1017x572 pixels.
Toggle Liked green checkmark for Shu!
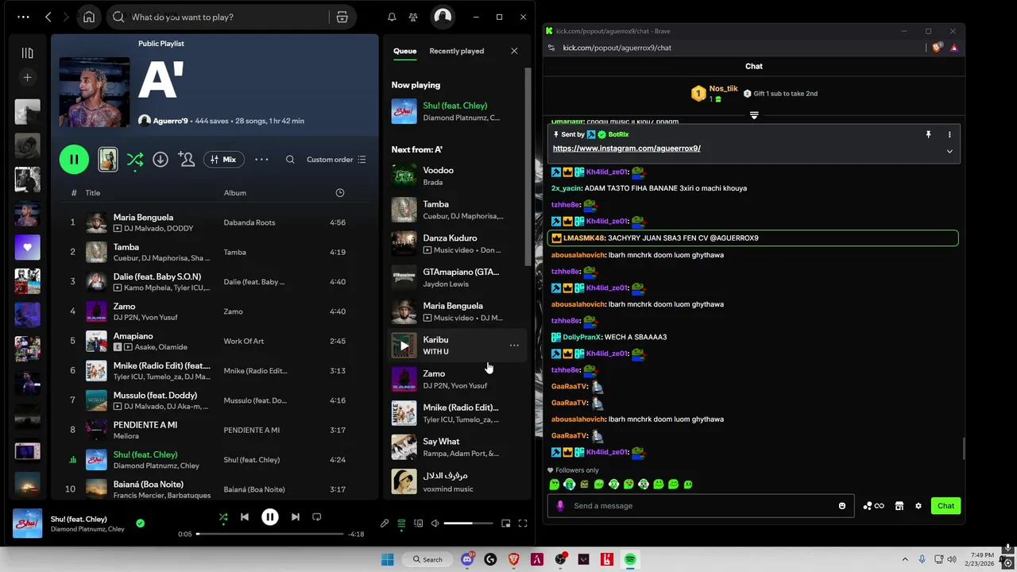(x=141, y=524)
